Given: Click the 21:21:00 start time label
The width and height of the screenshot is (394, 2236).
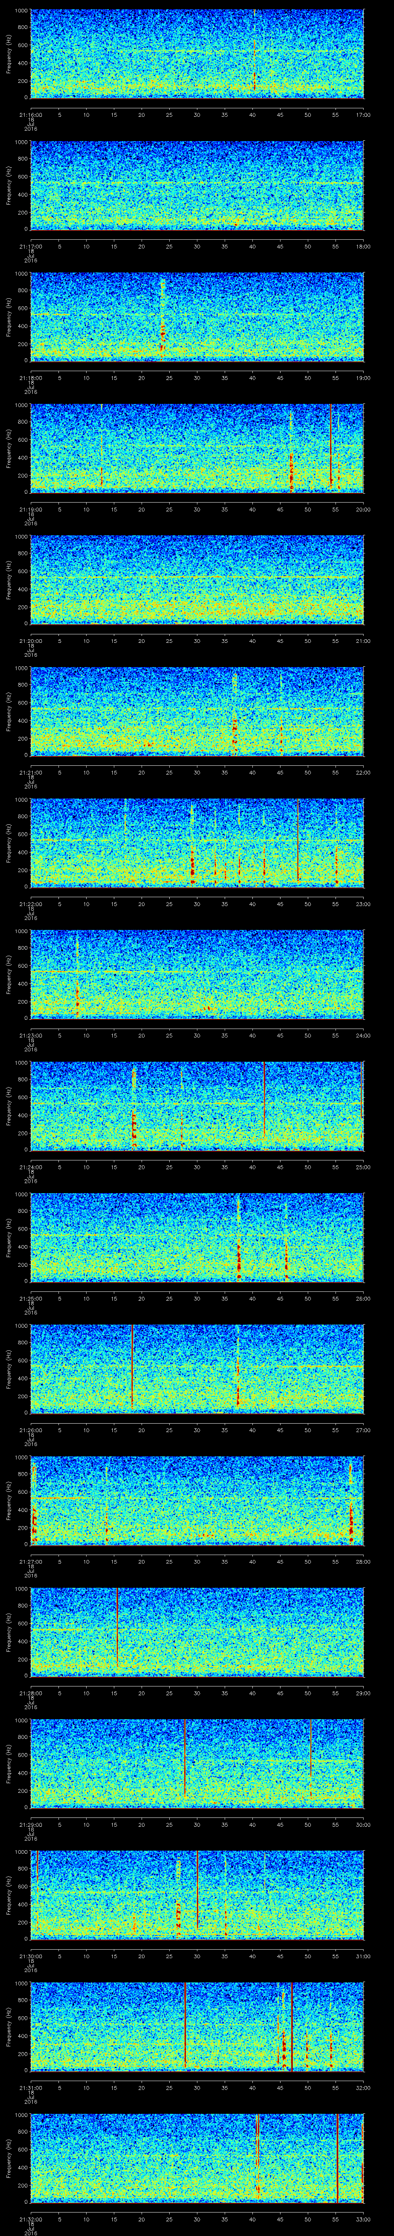Looking at the screenshot, I should coord(30,773).
